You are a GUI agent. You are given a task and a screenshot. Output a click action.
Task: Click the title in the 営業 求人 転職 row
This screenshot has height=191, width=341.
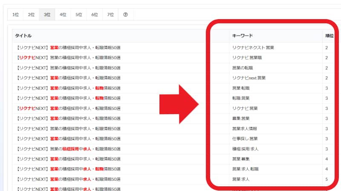click(x=69, y=169)
